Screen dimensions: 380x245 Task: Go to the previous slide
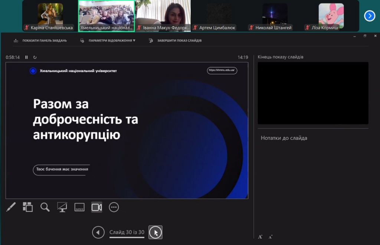tap(98, 232)
